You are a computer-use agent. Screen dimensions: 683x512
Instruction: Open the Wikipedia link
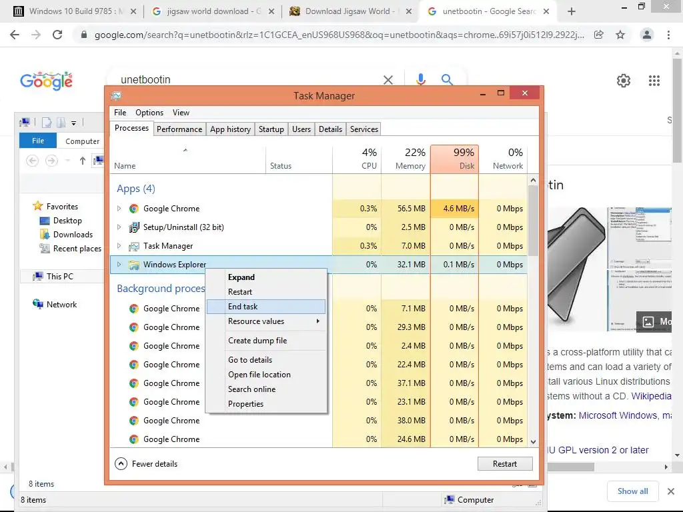tap(651, 396)
